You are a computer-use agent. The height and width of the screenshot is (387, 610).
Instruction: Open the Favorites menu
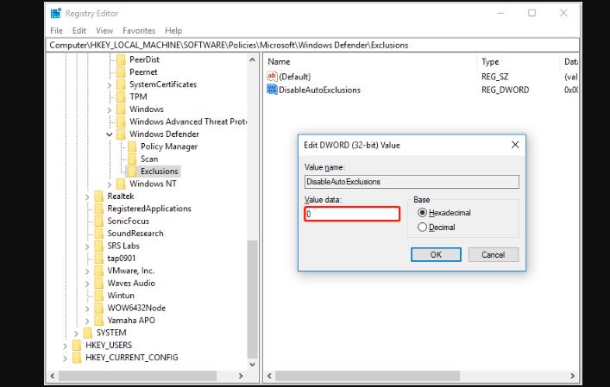coord(139,30)
